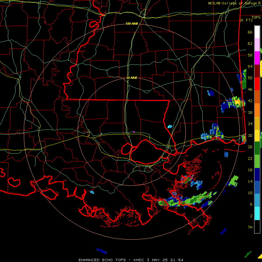Click the black TH legend swatch

coord(257,226)
